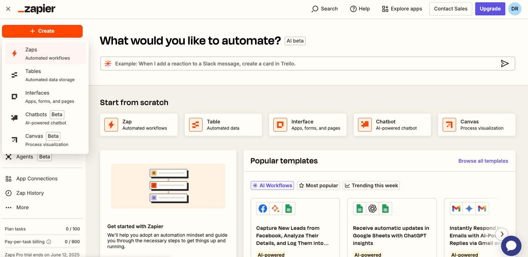Image resolution: width=528 pixels, height=257 pixels.
Task: Click the pay-per-task billing info icon
Action: pyautogui.click(x=49, y=242)
